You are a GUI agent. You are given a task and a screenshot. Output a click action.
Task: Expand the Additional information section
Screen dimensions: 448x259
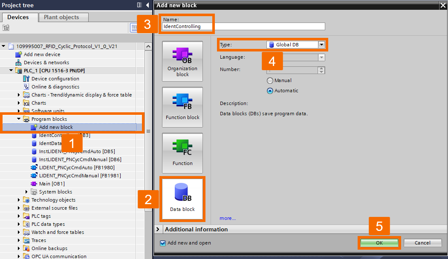point(158,229)
